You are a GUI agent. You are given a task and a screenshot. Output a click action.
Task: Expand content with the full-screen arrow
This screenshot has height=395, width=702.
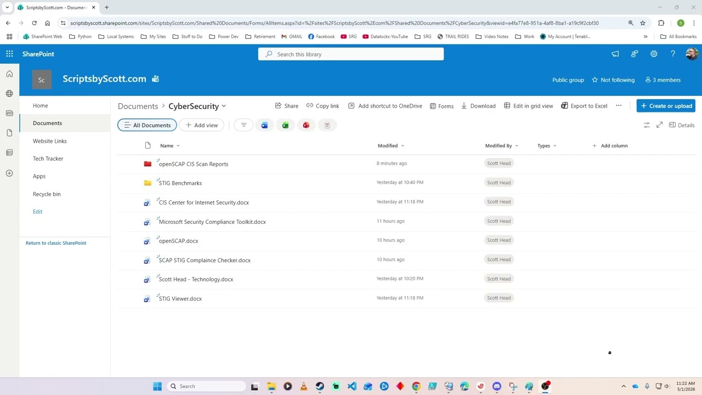(x=660, y=125)
